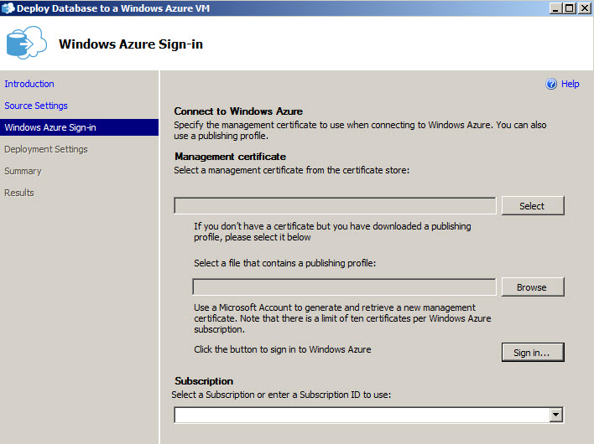Click the 'Subscription' heading text
This screenshot has height=444, width=594.
point(204,381)
